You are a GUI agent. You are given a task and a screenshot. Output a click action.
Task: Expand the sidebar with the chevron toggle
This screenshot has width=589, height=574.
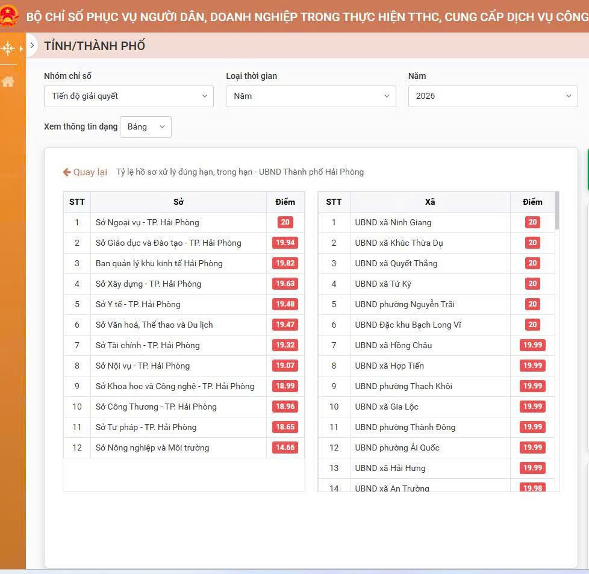point(32,45)
